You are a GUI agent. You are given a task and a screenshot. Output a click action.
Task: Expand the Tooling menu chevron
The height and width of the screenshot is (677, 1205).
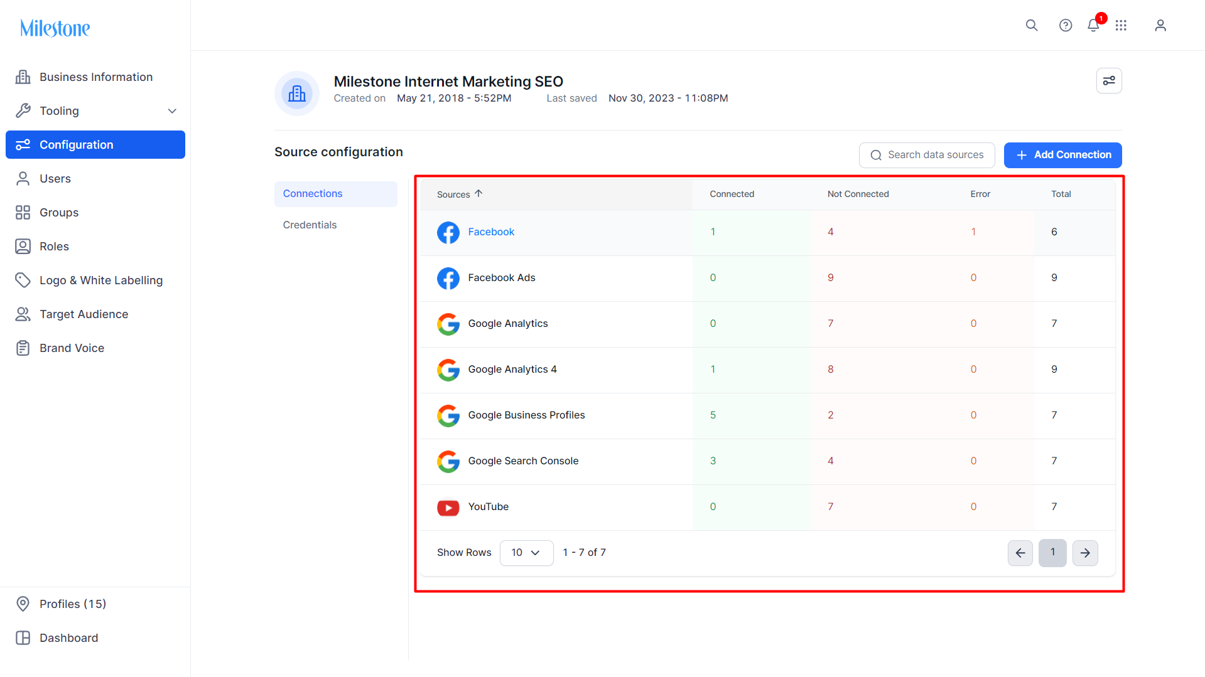pyautogui.click(x=172, y=111)
